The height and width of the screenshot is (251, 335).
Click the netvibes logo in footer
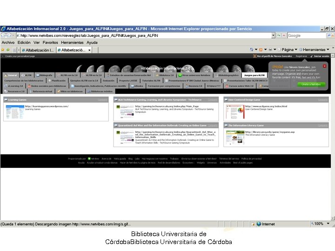click(94, 159)
